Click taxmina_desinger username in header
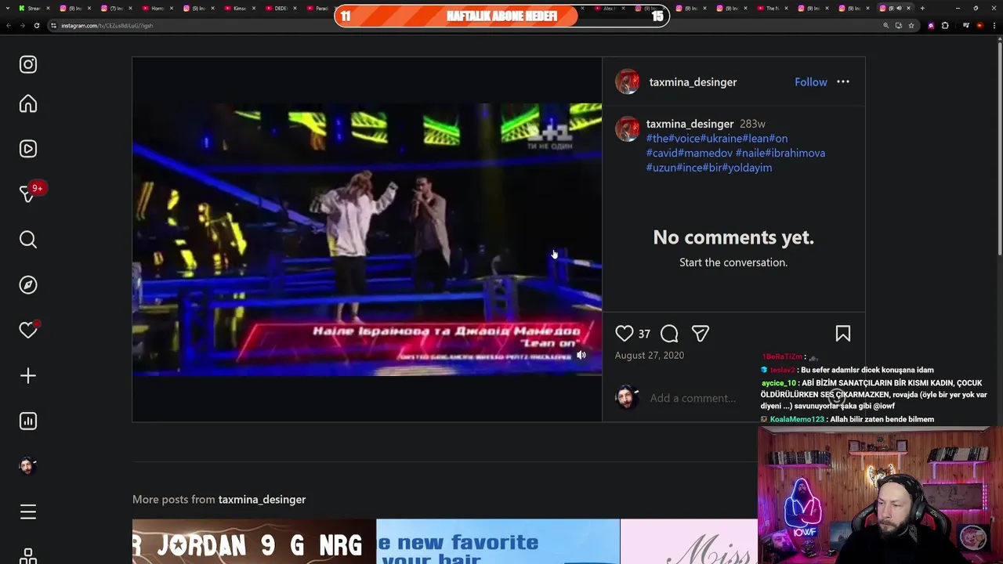Image resolution: width=1003 pixels, height=564 pixels. click(x=693, y=81)
